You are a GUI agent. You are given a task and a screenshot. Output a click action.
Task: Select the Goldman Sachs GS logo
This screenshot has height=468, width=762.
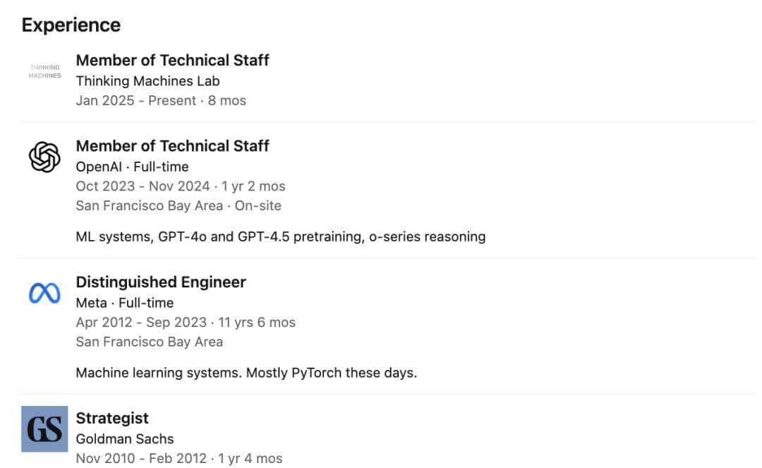point(44,428)
